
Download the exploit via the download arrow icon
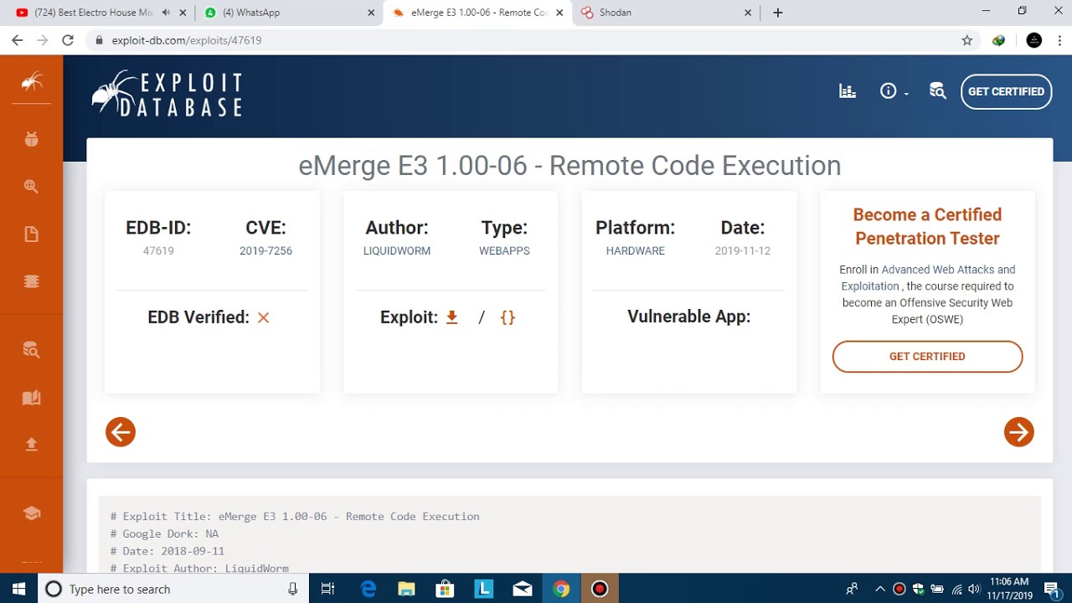[452, 317]
